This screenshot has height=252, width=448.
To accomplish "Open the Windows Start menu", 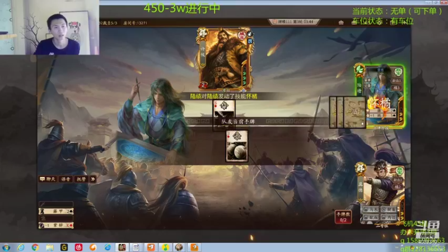I will [x=6, y=248].
